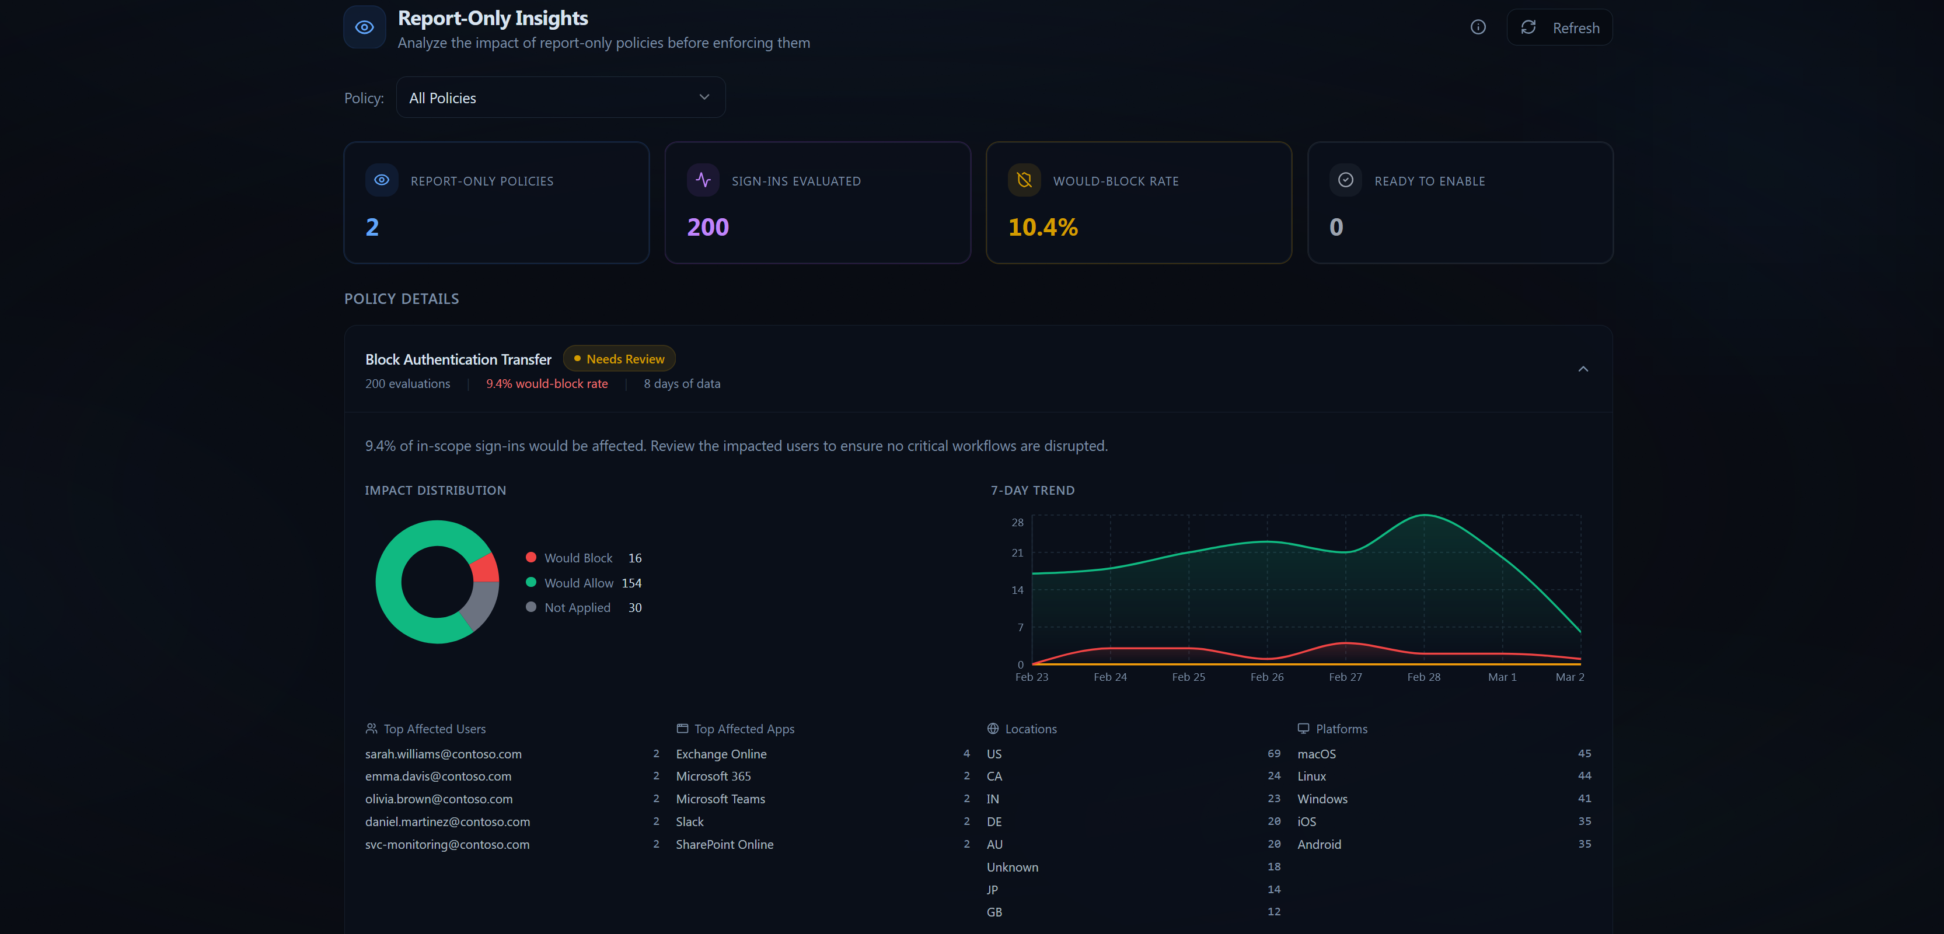1944x934 pixels.
Task: Click the eye icon on Report-Only Policies card
Action: (x=382, y=180)
